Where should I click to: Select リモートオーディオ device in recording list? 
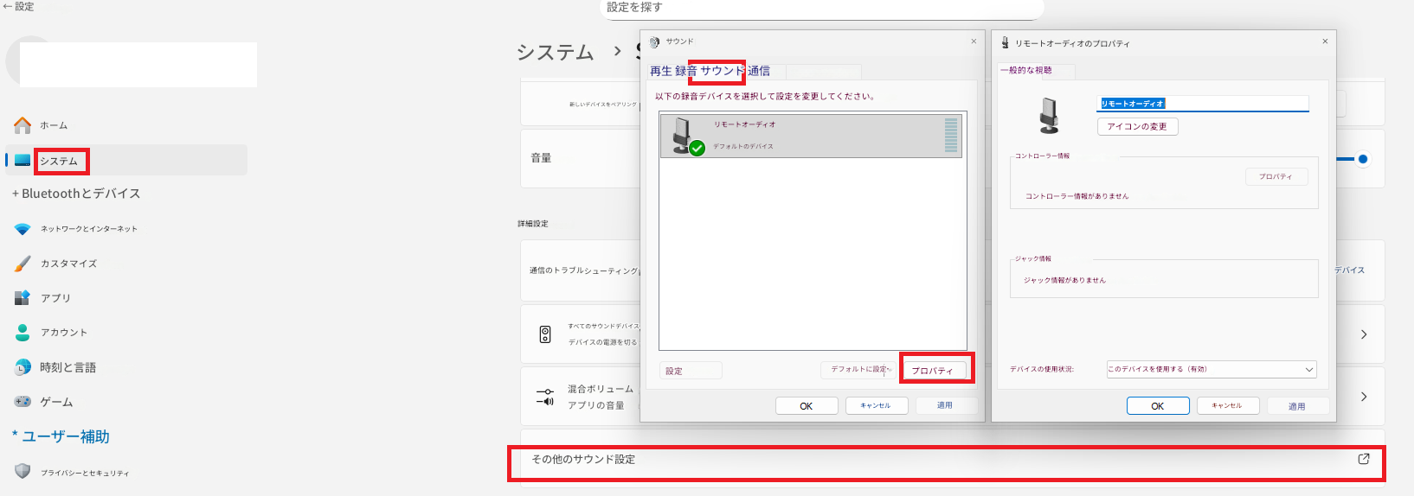point(812,136)
